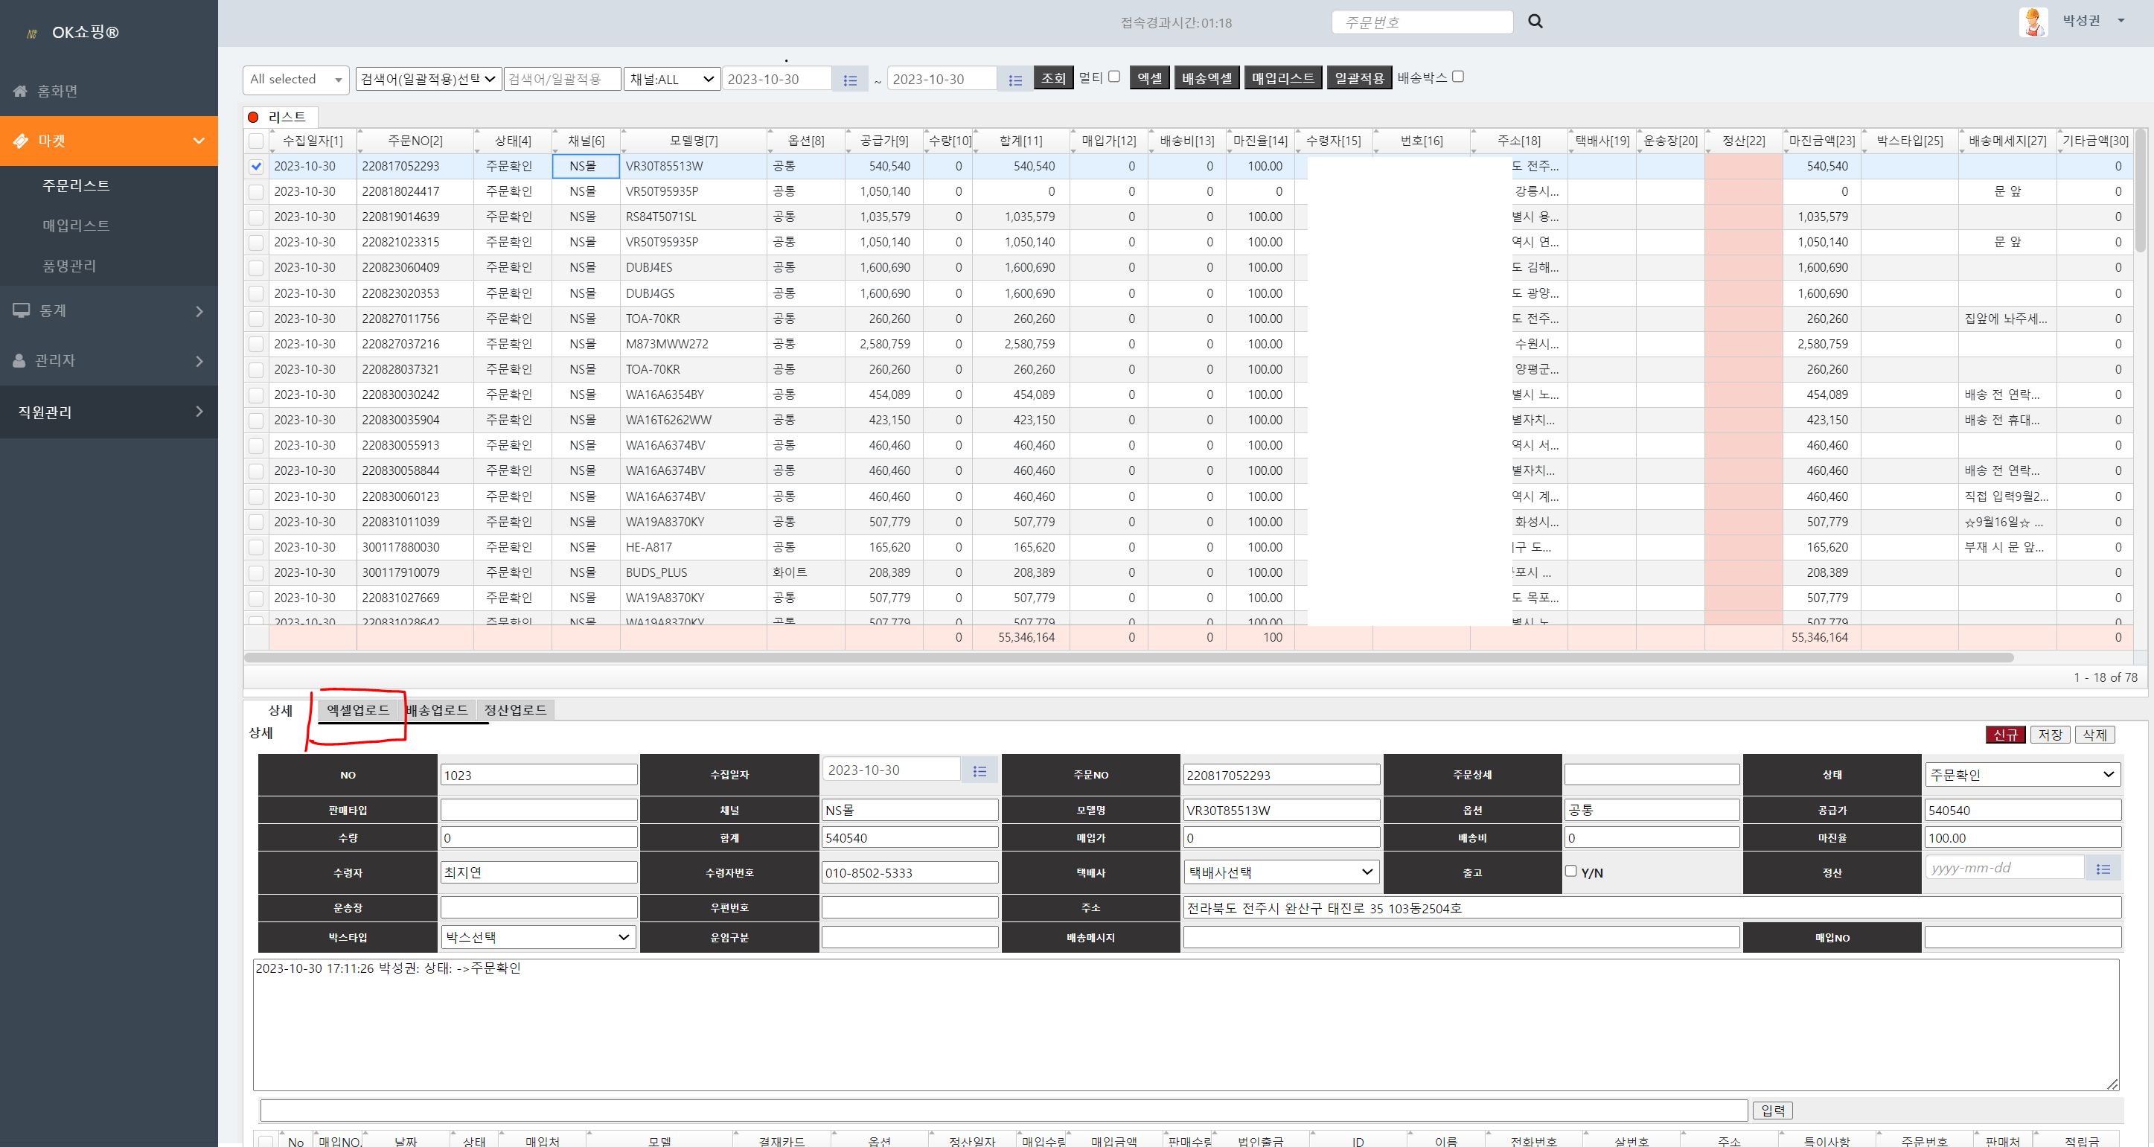Toggle the 배송박스 checkbox
2154x1147 pixels.
pyautogui.click(x=1457, y=77)
